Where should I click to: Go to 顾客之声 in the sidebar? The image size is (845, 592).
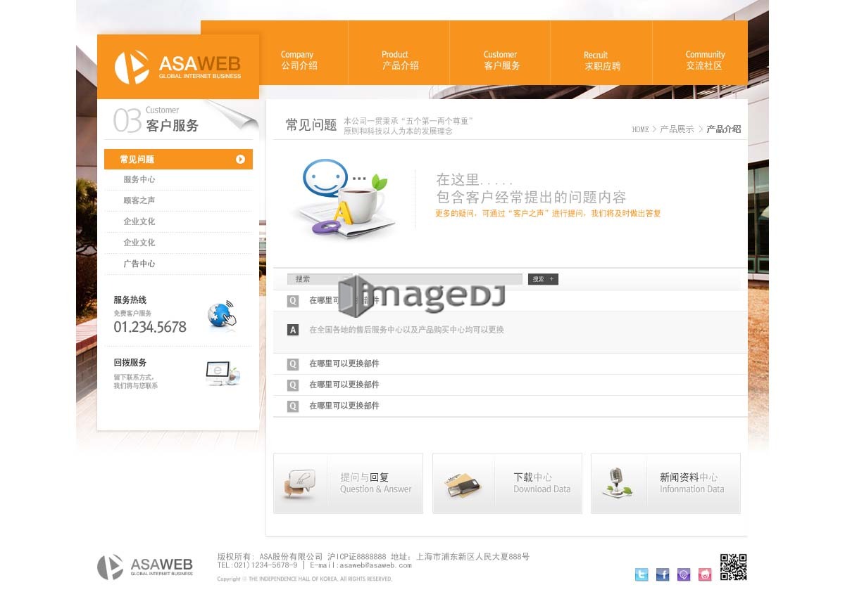pyautogui.click(x=139, y=200)
